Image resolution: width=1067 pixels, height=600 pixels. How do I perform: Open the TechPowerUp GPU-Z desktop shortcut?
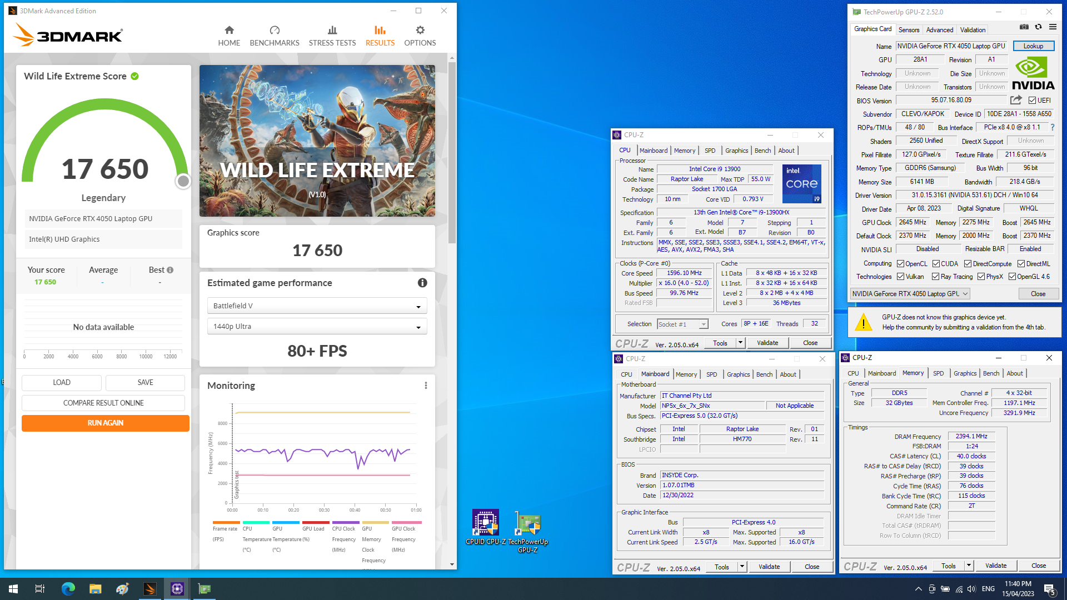pyautogui.click(x=528, y=532)
